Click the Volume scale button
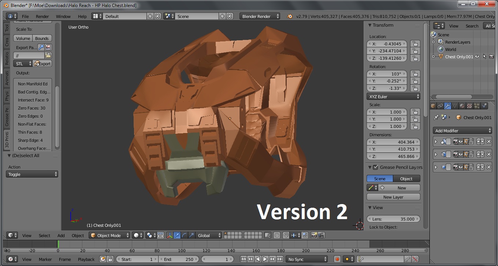Image resolution: width=498 pixels, height=266 pixels. coord(23,38)
